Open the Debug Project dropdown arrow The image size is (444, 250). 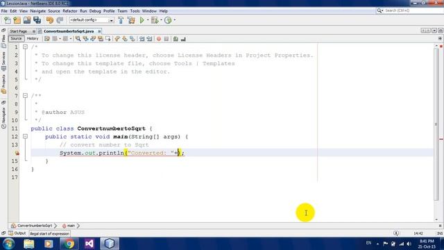click(x=161, y=20)
